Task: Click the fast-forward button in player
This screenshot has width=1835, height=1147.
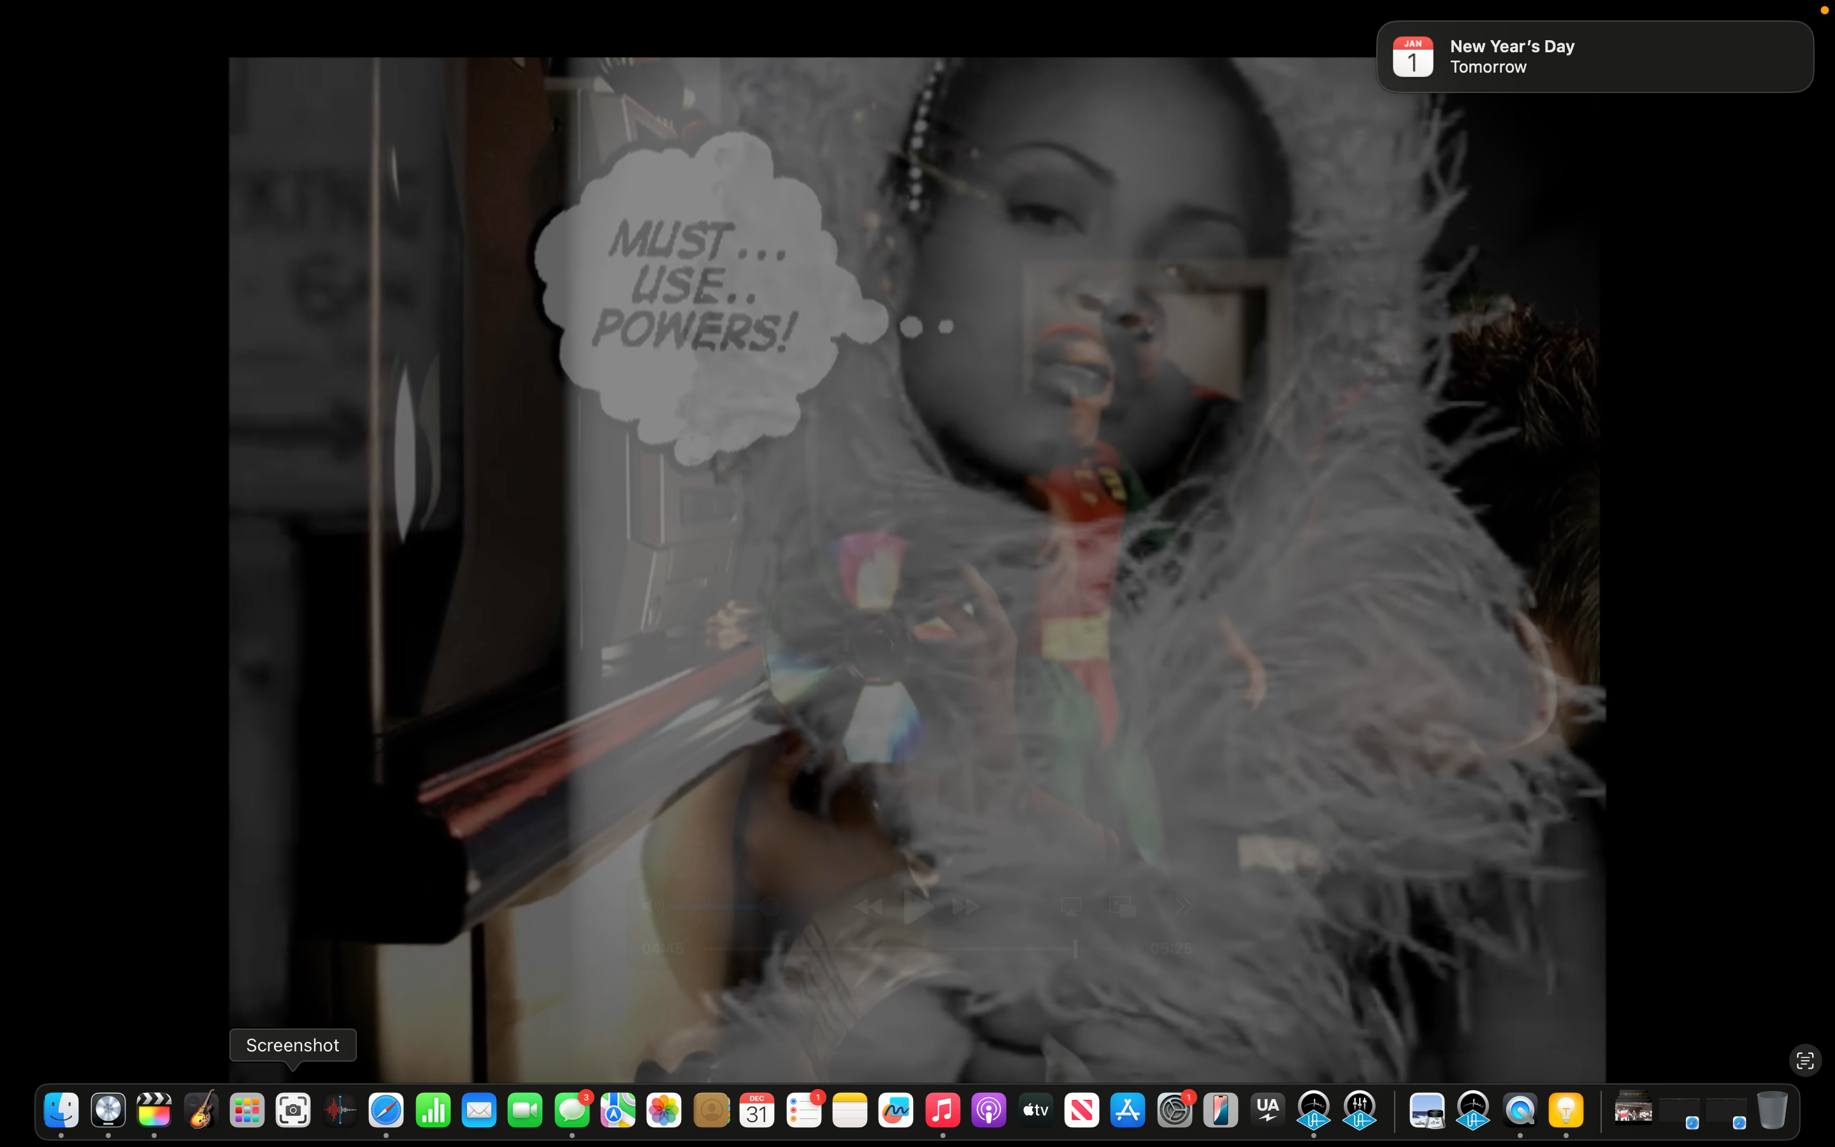Action: click(965, 907)
